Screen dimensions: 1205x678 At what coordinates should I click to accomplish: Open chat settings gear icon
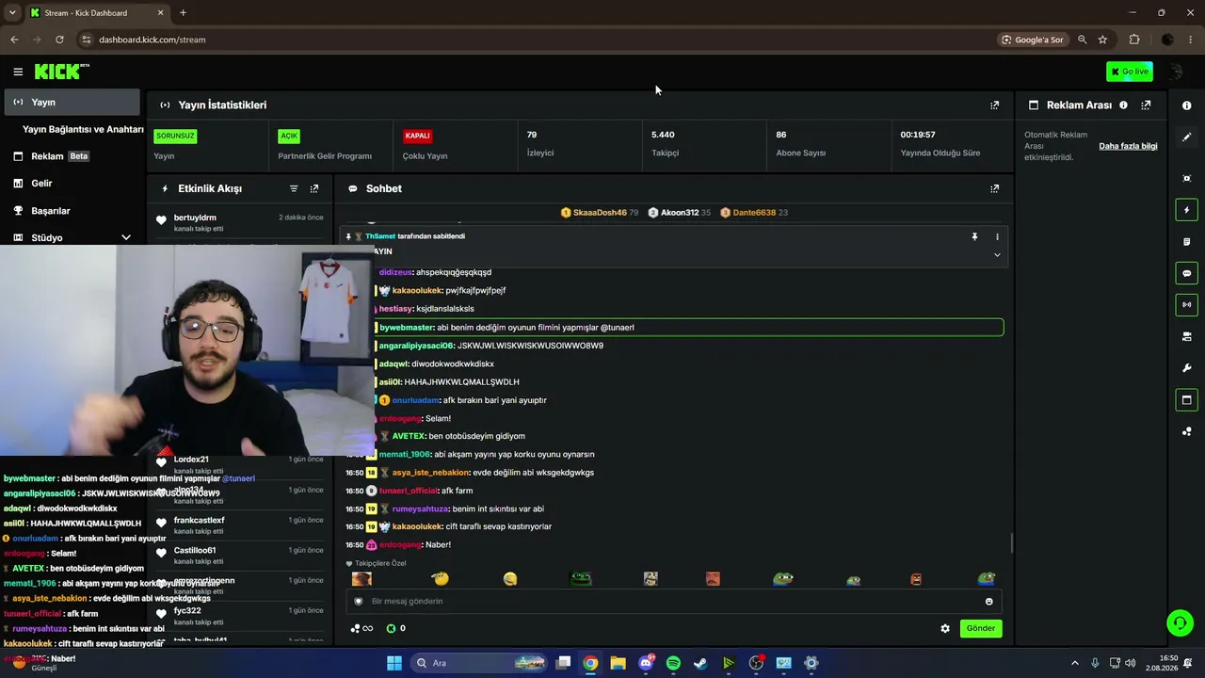point(945,629)
